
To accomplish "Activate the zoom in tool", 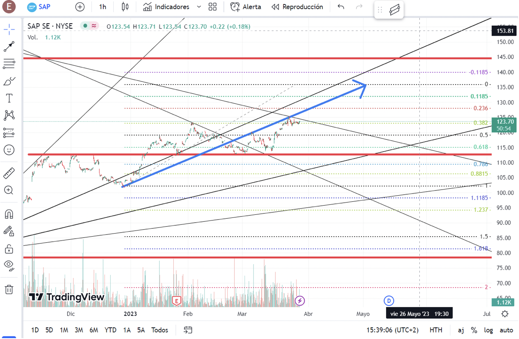I will tap(9, 190).
